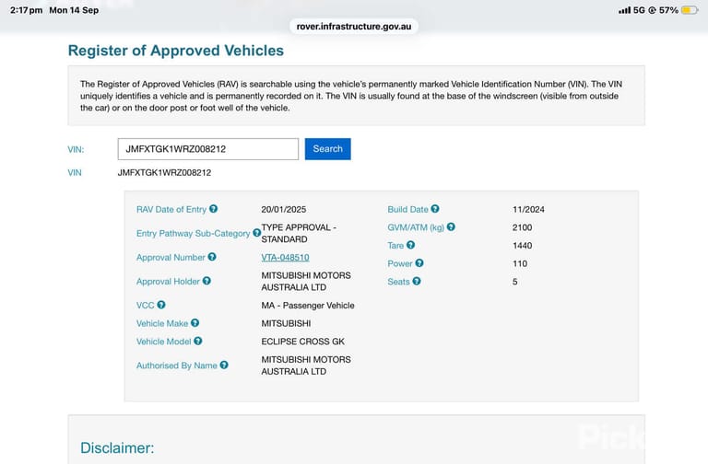Select build date value 11/2024
Viewport: 708px width, 464px height.
528,209
